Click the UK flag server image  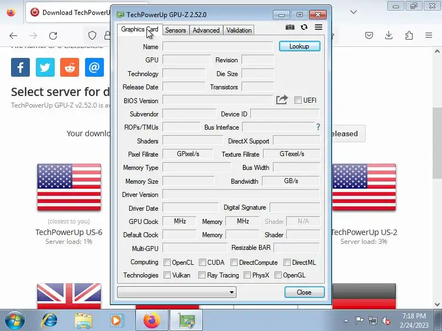tap(69, 296)
